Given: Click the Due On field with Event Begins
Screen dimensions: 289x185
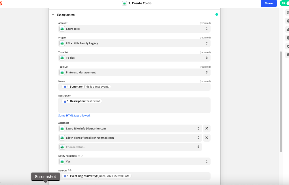Looking at the screenshot, I should (x=134, y=176).
